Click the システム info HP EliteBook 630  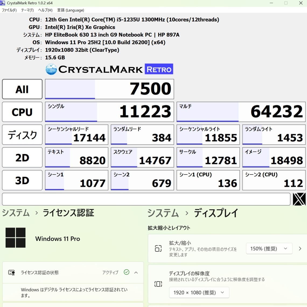pos(112,35)
